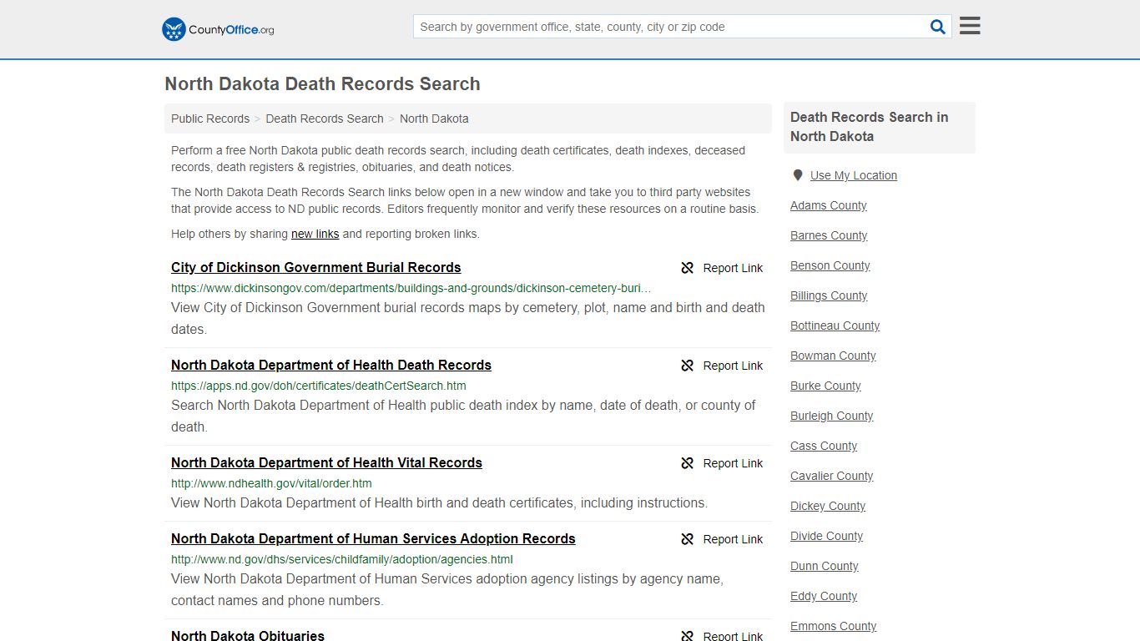This screenshot has width=1140, height=641.
Task: Click Death Records Search in North Dakota heading
Action: coord(870,127)
